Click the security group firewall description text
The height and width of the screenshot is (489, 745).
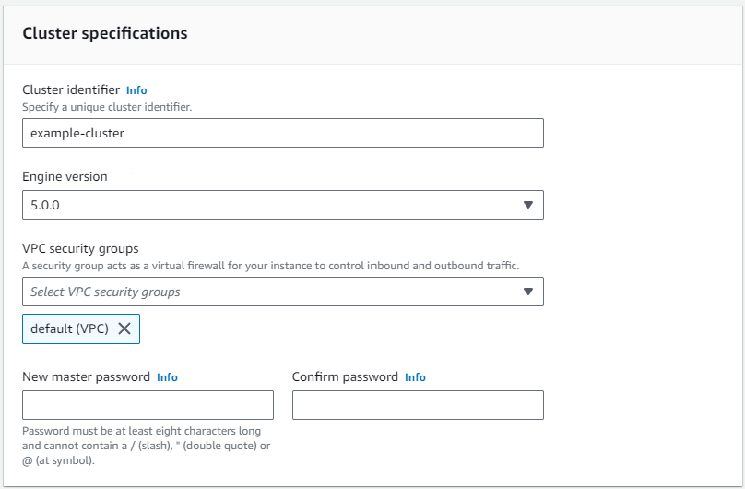[270, 266]
